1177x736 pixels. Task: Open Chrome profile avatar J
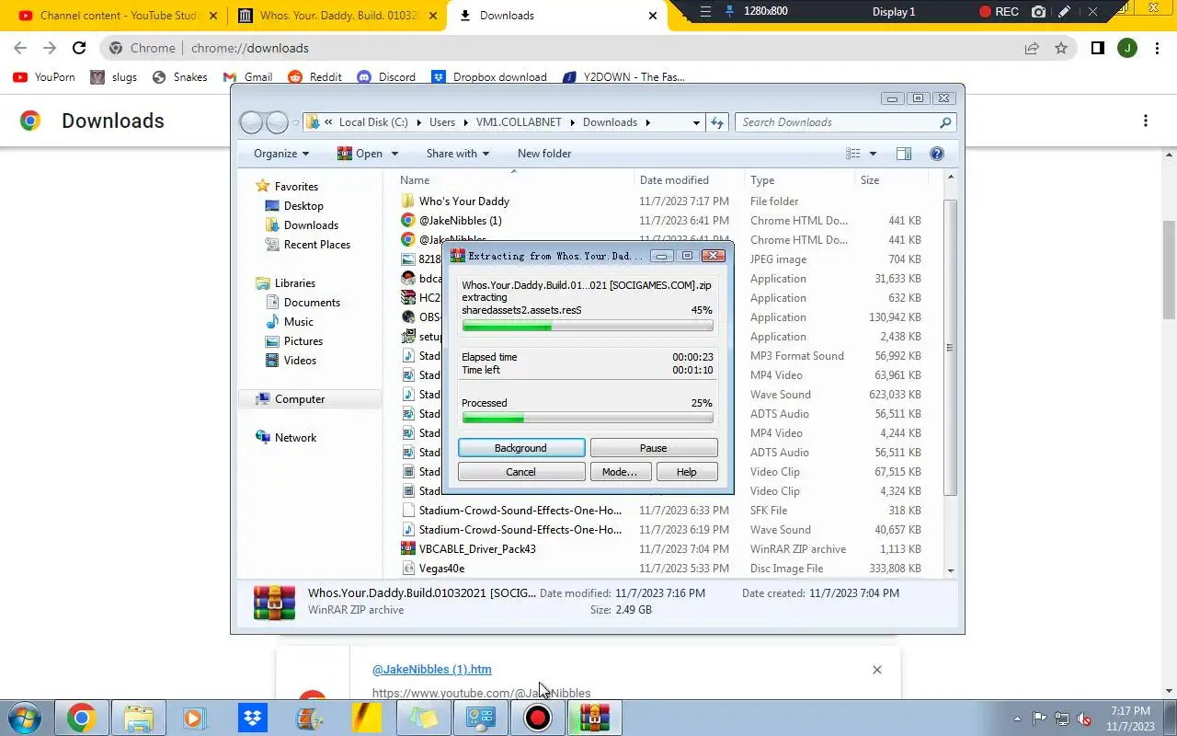tap(1127, 48)
